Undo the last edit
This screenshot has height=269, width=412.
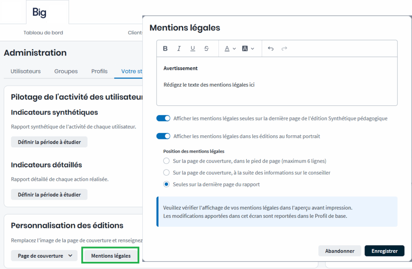(x=271, y=49)
